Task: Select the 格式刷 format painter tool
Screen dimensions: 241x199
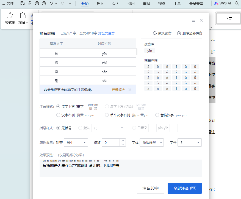Action: coord(10,18)
